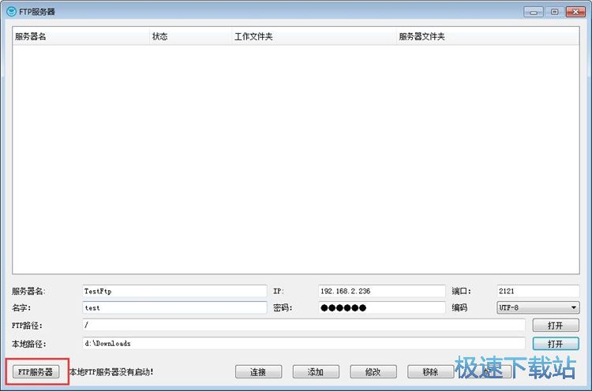Screen dimensions: 592x391
Task: Focus the FTP路径 field containing /
Action: (304, 325)
